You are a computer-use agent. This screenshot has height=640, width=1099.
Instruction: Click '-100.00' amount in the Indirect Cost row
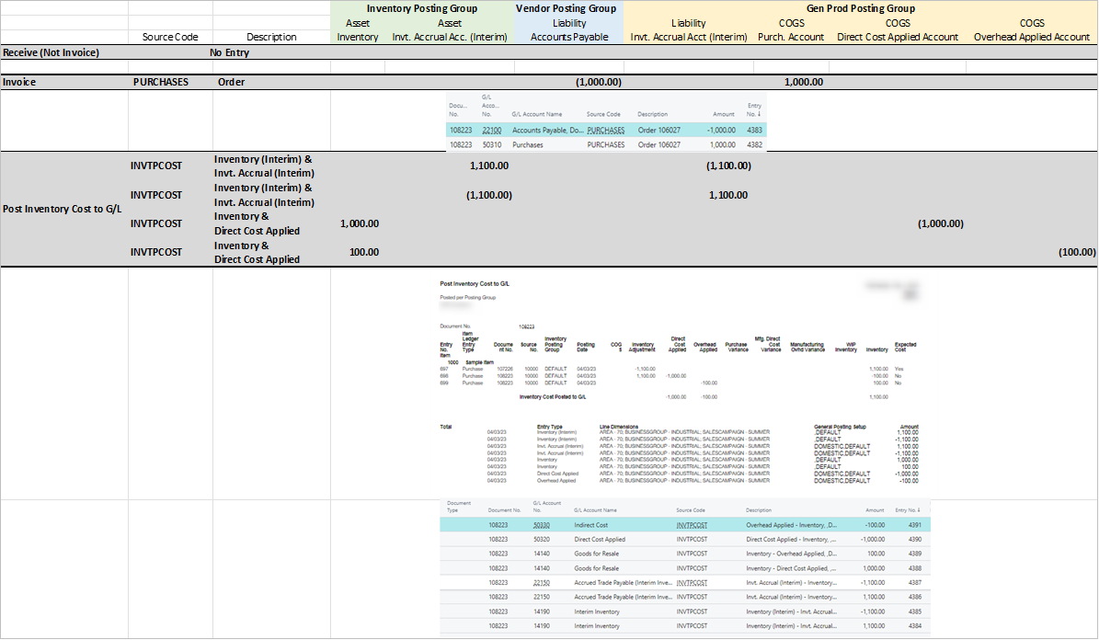(x=874, y=525)
